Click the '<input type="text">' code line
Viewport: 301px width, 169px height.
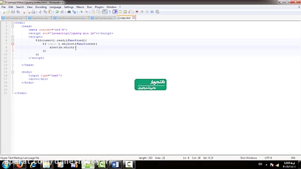[x=45, y=75]
